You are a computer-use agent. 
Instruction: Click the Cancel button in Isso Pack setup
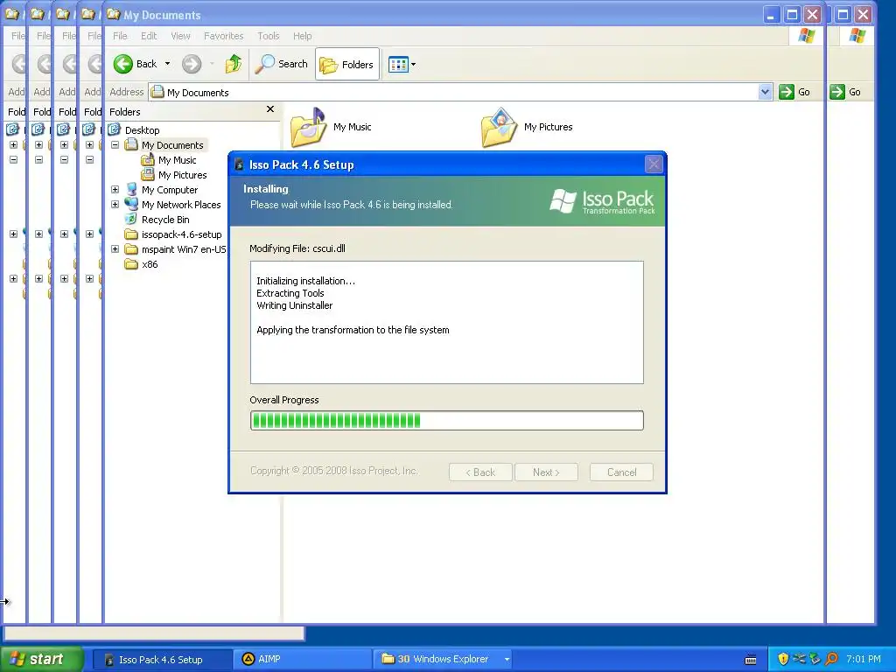pyautogui.click(x=622, y=472)
